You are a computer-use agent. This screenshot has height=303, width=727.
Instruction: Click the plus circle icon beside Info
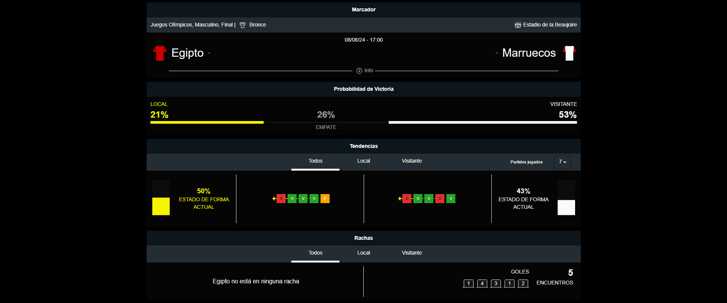coord(359,71)
